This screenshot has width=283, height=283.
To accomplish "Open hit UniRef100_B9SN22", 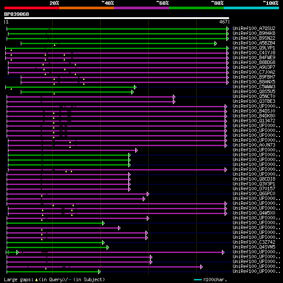I will [254, 38].
